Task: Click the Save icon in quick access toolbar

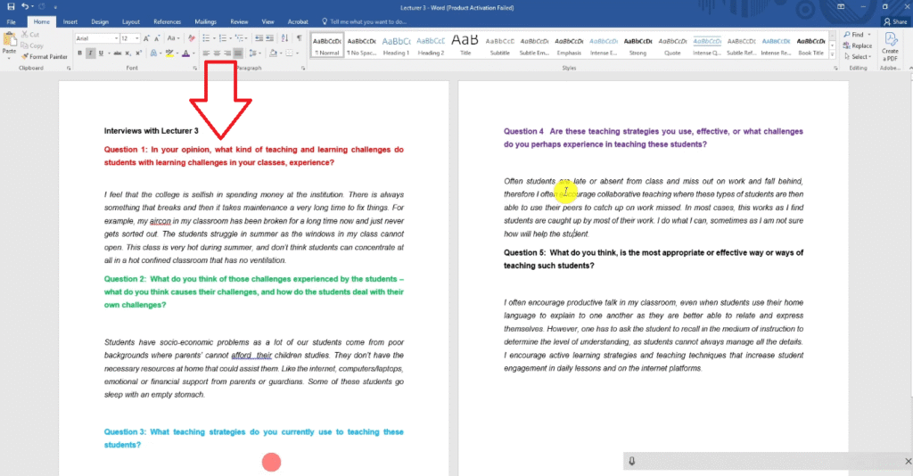Action: [11, 6]
